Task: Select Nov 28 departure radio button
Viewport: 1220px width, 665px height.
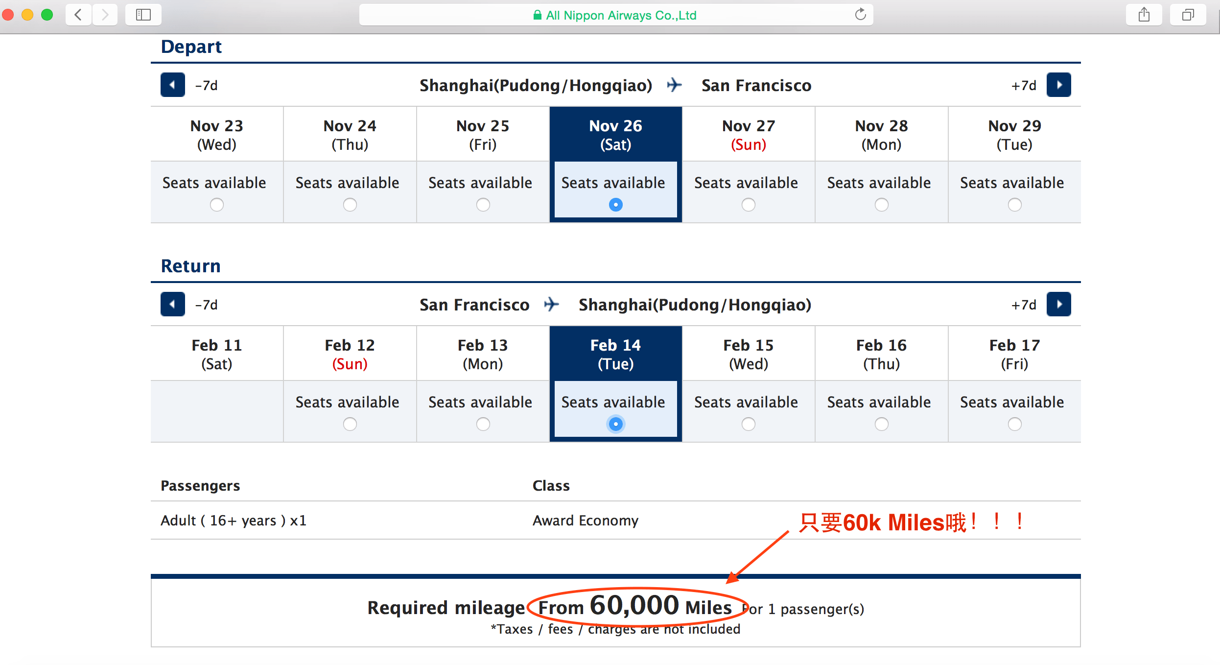Action: pos(882,205)
